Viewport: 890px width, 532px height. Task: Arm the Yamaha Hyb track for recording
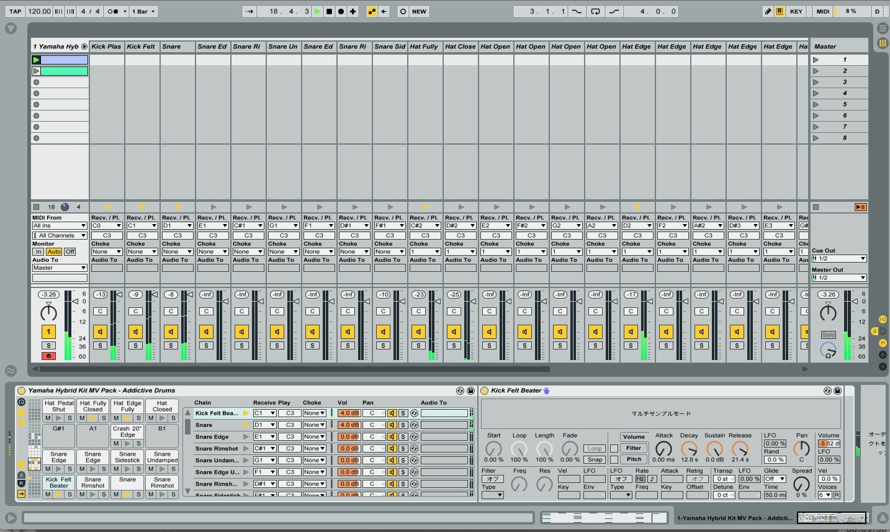48,356
